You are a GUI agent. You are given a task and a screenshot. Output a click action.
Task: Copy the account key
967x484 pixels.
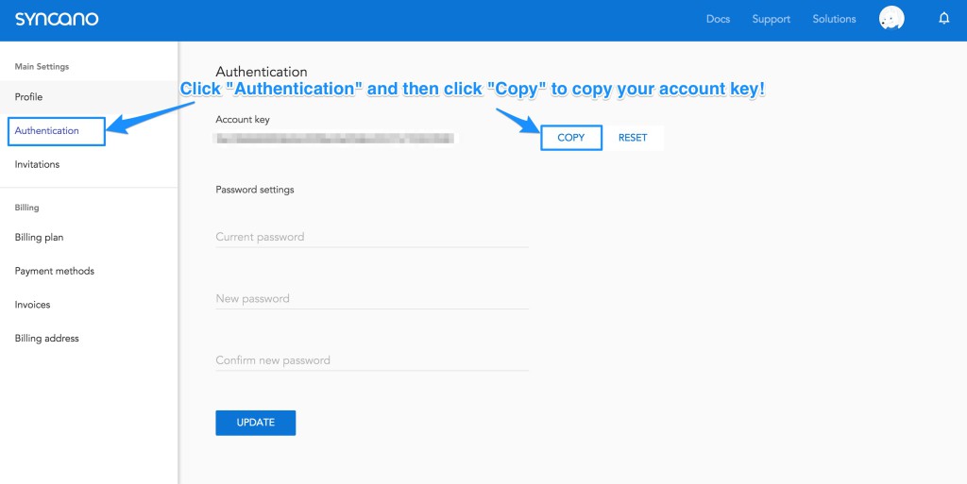point(571,138)
